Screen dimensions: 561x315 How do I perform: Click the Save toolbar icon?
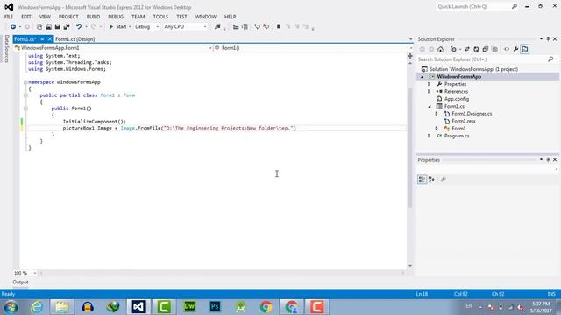tap(57, 27)
